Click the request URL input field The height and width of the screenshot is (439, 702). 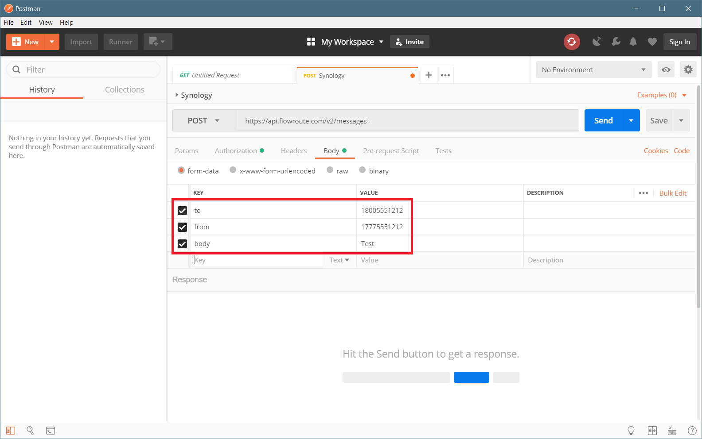tap(408, 120)
